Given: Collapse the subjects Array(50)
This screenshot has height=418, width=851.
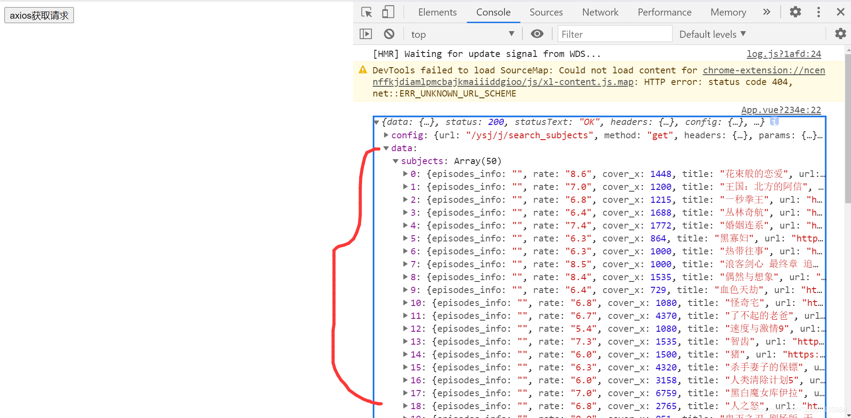Looking at the screenshot, I should (x=396, y=161).
